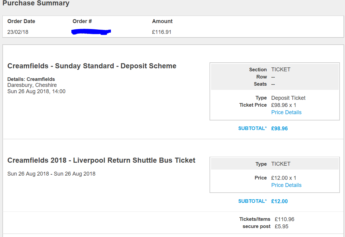The image size is (345, 237).
Task: Click the Daresbury, Cheshire venue text
Action: [32, 85]
